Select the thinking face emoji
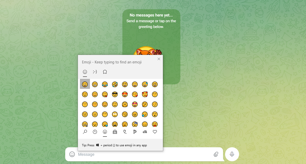This screenshot has width=306, height=164. 145,104
